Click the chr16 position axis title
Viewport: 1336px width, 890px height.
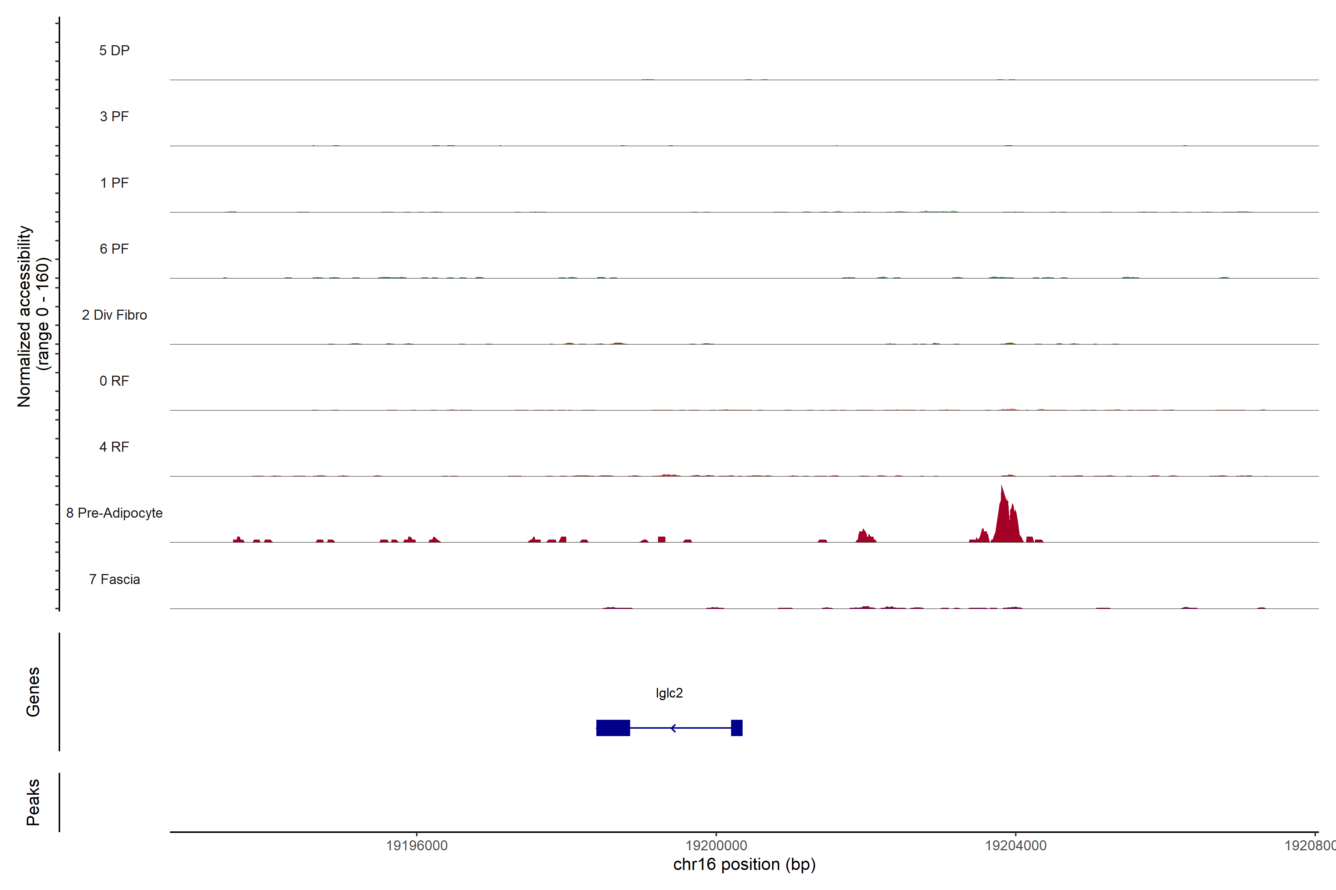click(x=744, y=864)
